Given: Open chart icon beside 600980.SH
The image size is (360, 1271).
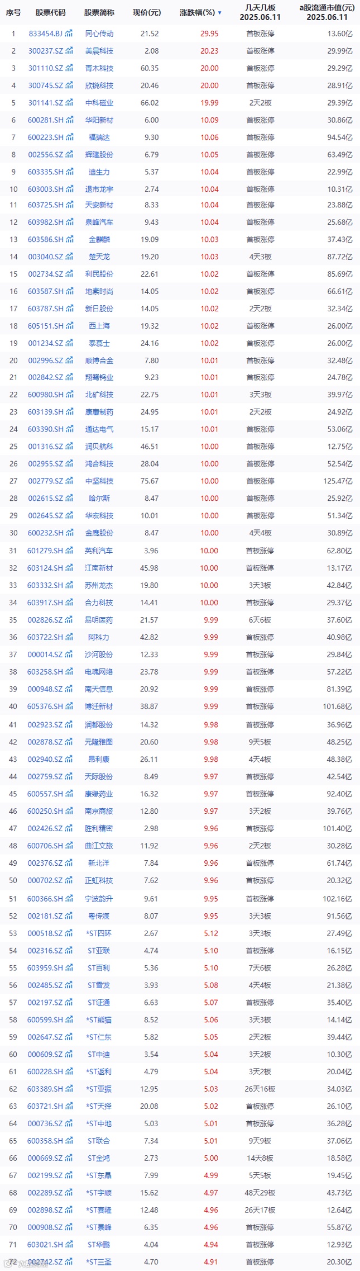Looking at the screenshot, I should (69, 395).
